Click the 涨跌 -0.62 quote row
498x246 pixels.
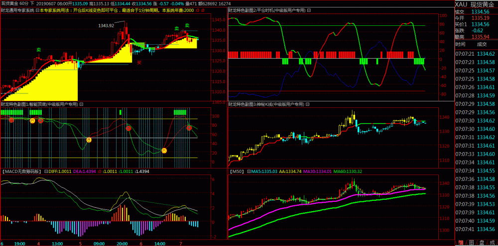pos(477,30)
